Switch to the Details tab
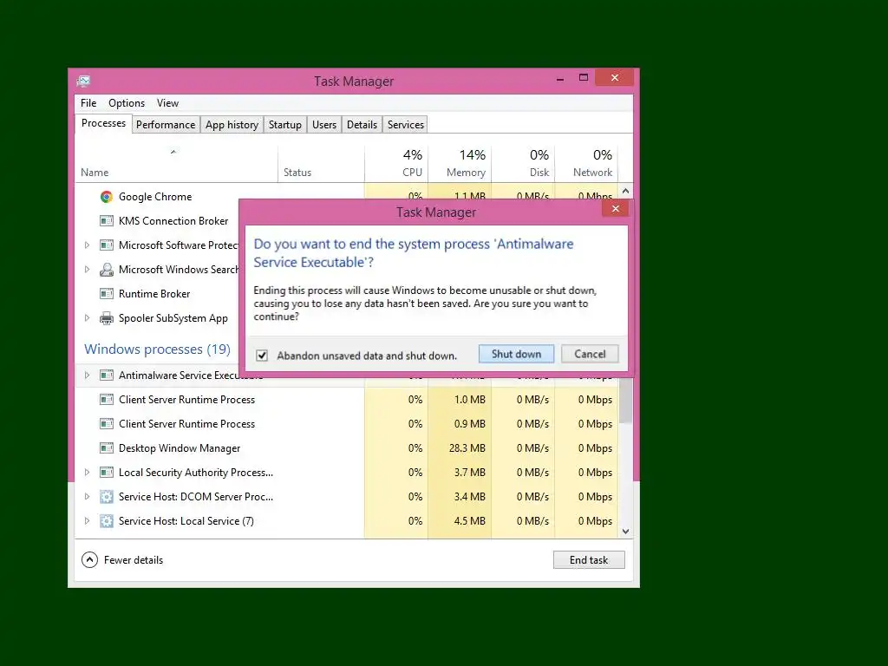The height and width of the screenshot is (666, 888). tap(362, 125)
